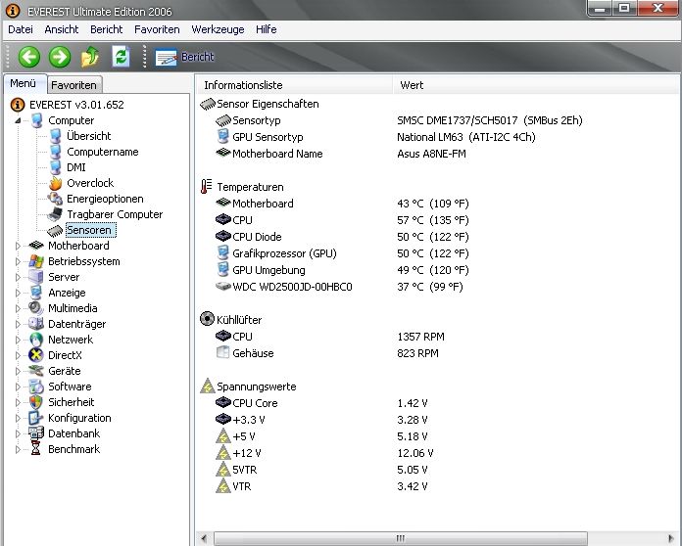The image size is (682, 546).
Task: Go forward with the green right arrow
Action: click(x=59, y=57)
